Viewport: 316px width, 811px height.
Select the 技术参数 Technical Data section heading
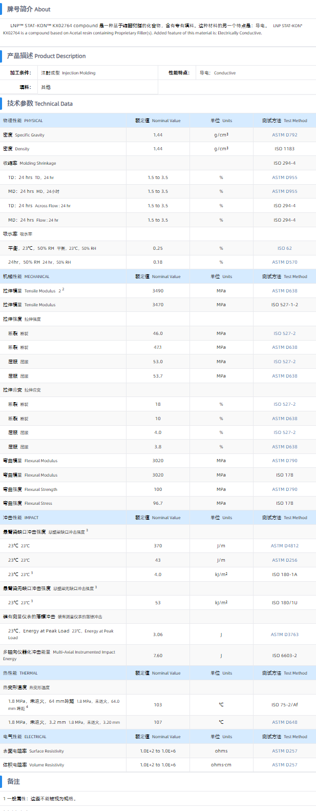[x=40, y=104]
